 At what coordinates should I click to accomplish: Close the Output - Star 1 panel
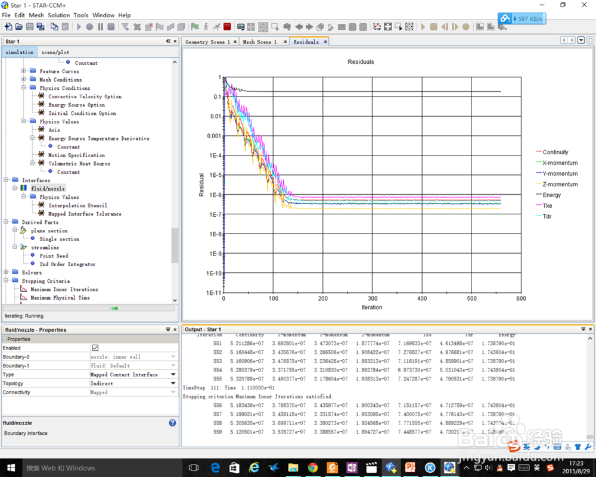[590, 329]
